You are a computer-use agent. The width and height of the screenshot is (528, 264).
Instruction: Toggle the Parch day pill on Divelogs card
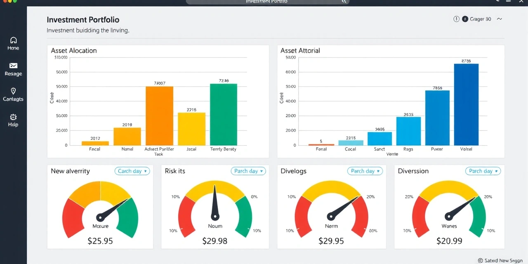coord(365,171)
